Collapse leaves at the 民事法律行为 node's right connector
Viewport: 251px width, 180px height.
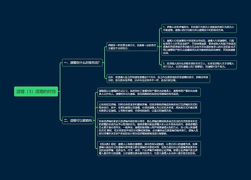pos(159,46)
